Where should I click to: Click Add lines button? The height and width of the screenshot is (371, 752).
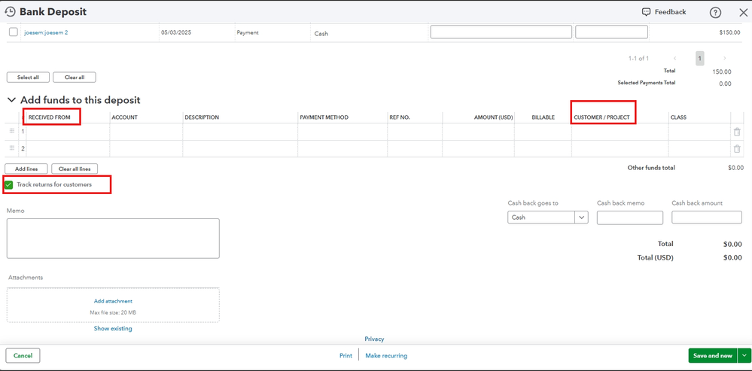(x=26, y=169)
